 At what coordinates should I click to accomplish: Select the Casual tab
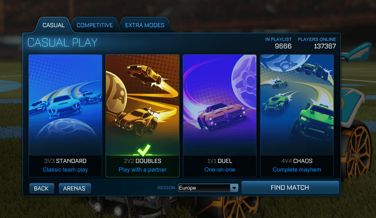(x=53, y=25)
